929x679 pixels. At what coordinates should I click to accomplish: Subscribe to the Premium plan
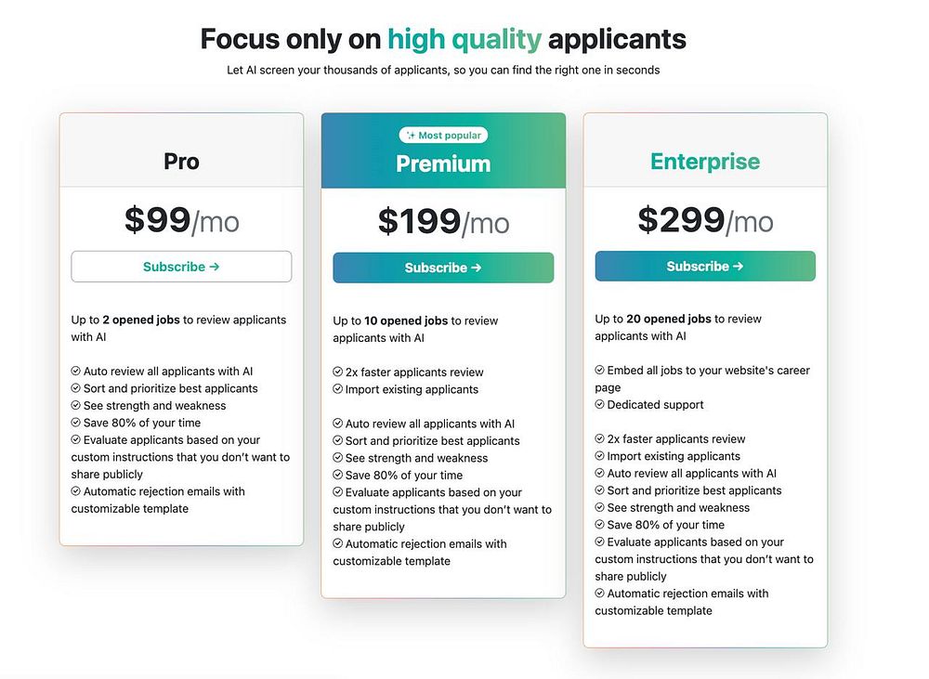click(443, 268)
